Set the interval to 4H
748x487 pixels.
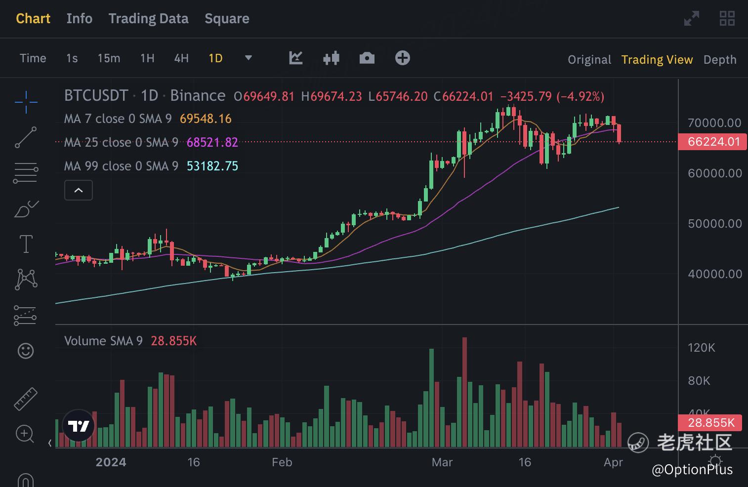[181, 58]
